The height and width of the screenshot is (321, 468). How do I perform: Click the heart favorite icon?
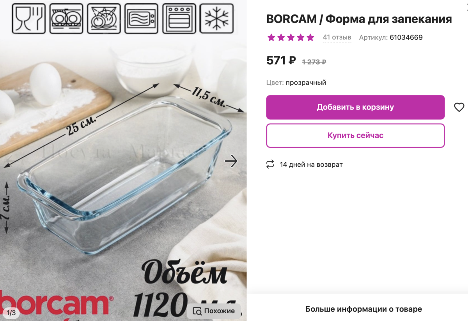pos(459,107)
